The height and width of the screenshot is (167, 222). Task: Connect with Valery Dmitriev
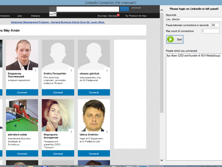94,153
